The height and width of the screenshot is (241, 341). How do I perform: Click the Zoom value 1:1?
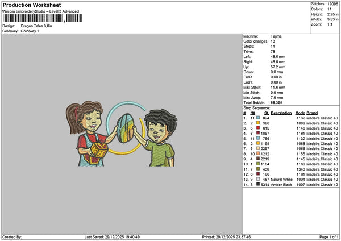pyautogui.click(x=330, y=24)
